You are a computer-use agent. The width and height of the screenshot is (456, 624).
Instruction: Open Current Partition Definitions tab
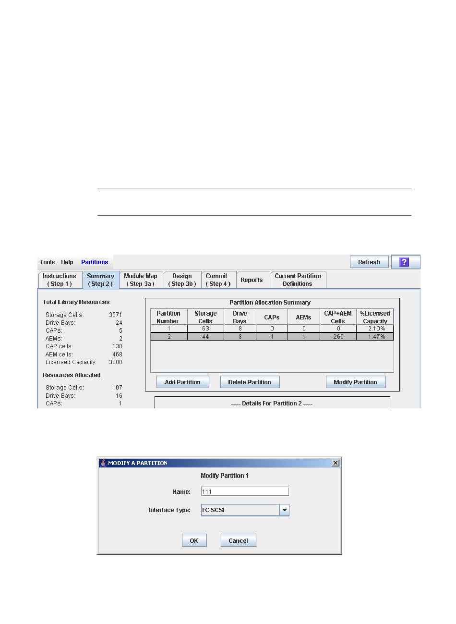coord(298,280)
